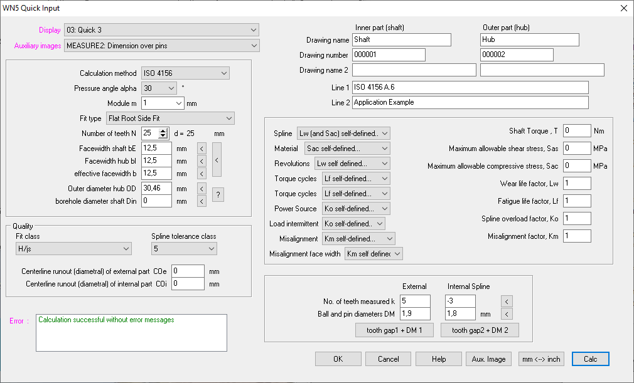The image size is (634, 383).
Task: Click arrow button next to Outer diameter hub OD
Action: [x=201, y=188]
